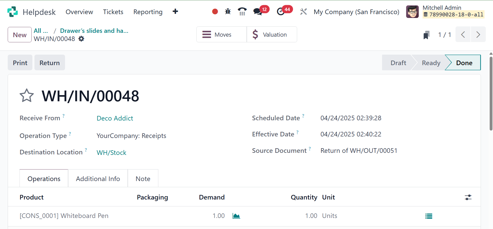
Task: Open the chat messages icon
Action: (x=258, y=12)
